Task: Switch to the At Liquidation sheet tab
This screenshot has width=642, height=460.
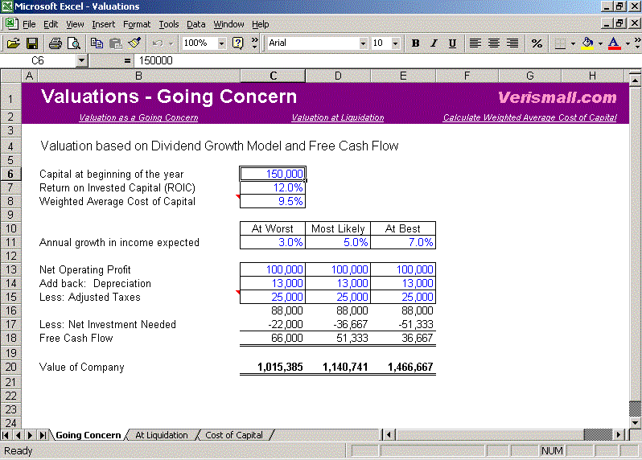Action: click(x=161, y=435)
